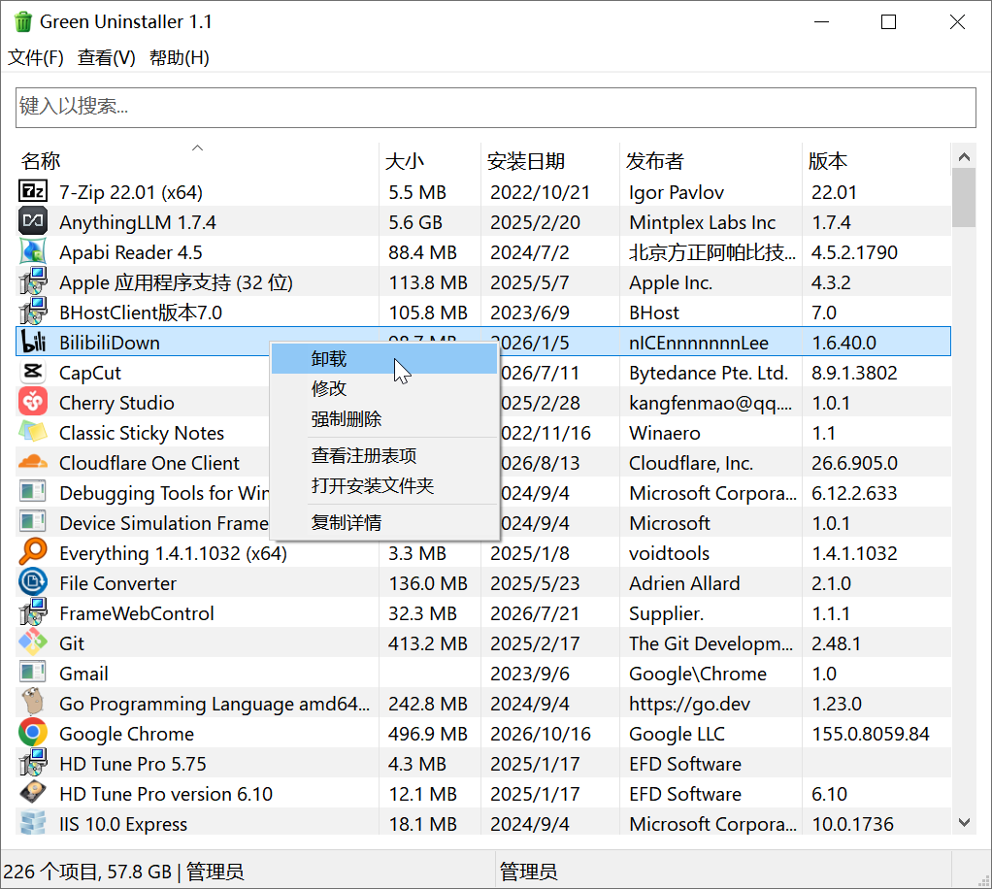Viewport: 992px width, 889px height.
Task: Choose 复制详情 from the context menu
Action: pyautogui.click(x=384, y=523)
